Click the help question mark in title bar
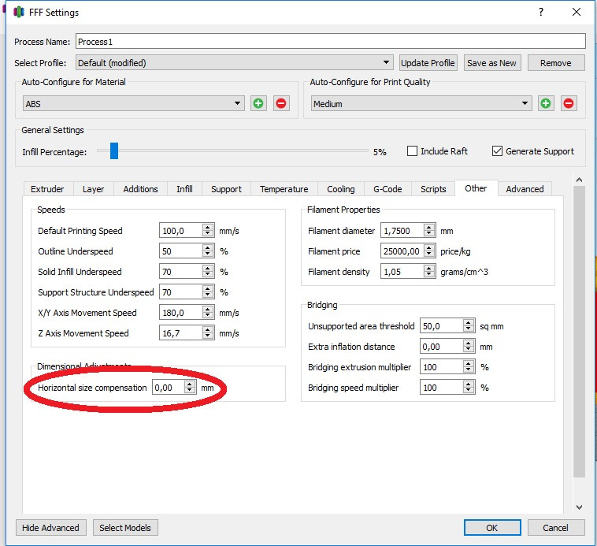597x546 pixels. 541,13
